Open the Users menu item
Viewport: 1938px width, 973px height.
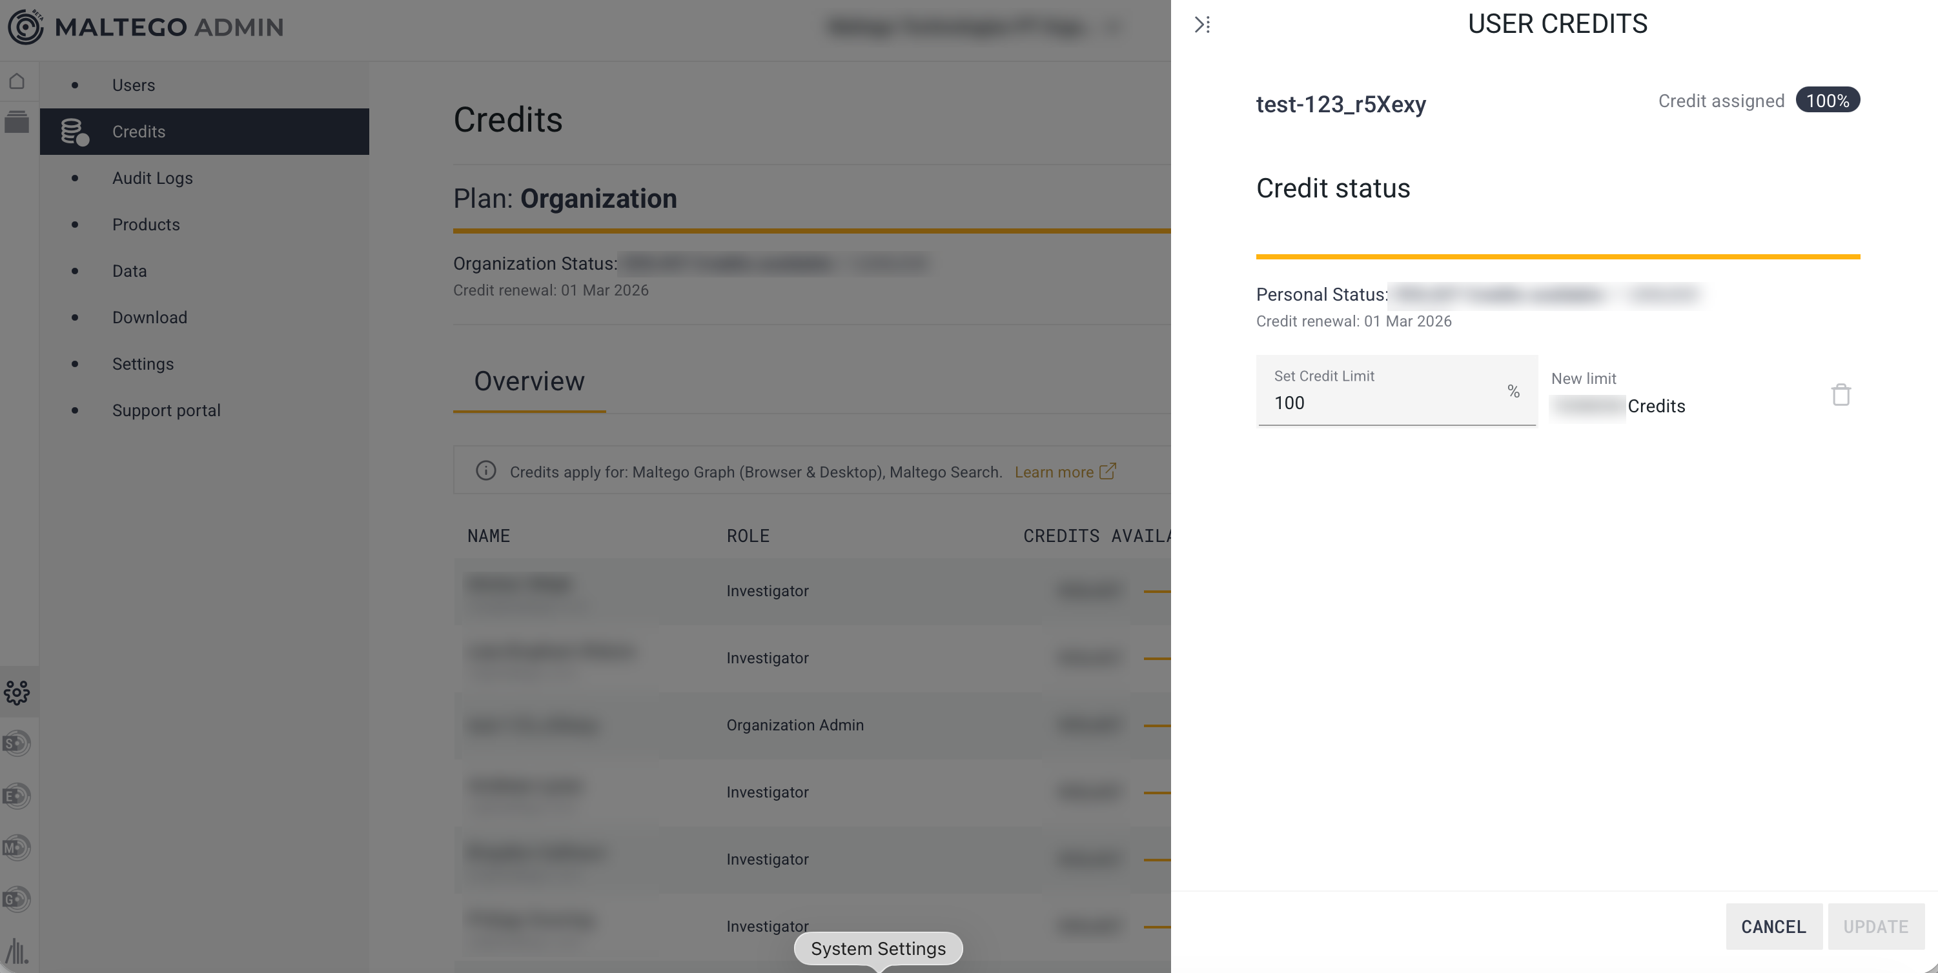click(x=133, y=85)
